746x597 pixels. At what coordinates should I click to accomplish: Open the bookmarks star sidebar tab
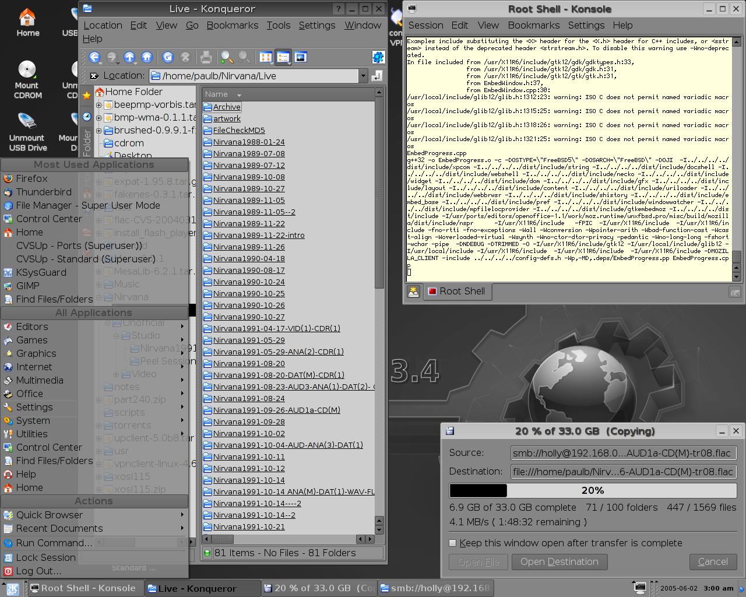tap(87, 95)
